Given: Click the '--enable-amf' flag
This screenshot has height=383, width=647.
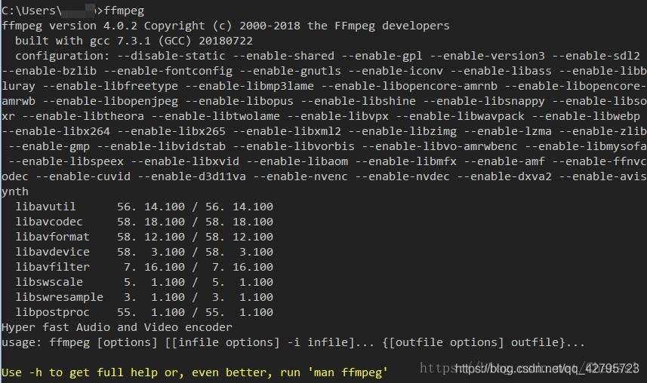Looking at the screenshot, I should tap(504, 161).
